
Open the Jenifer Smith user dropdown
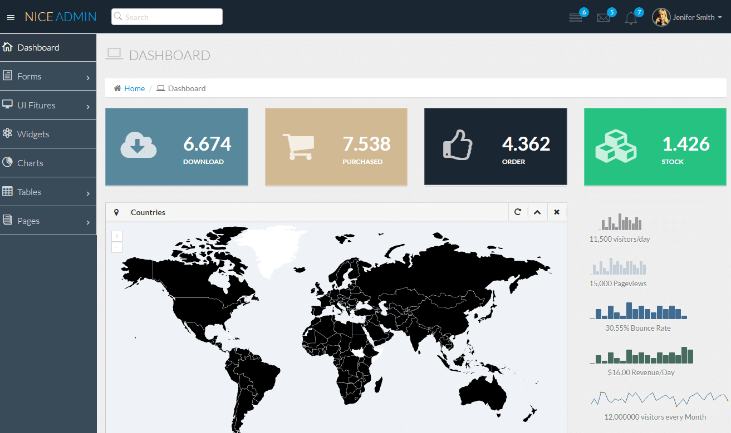coord(687,17)
